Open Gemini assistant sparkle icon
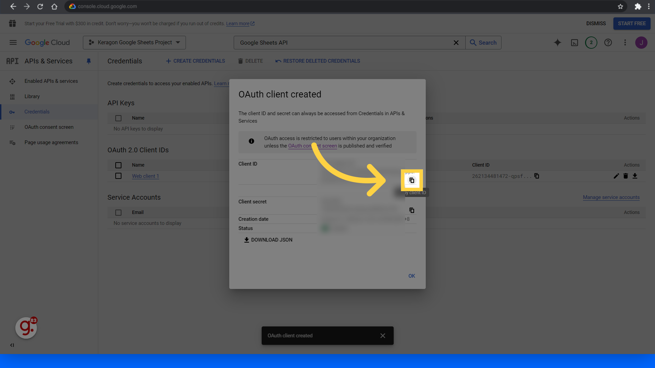The width and height of the screenshot is (655, 368). (x=557, y=43)
